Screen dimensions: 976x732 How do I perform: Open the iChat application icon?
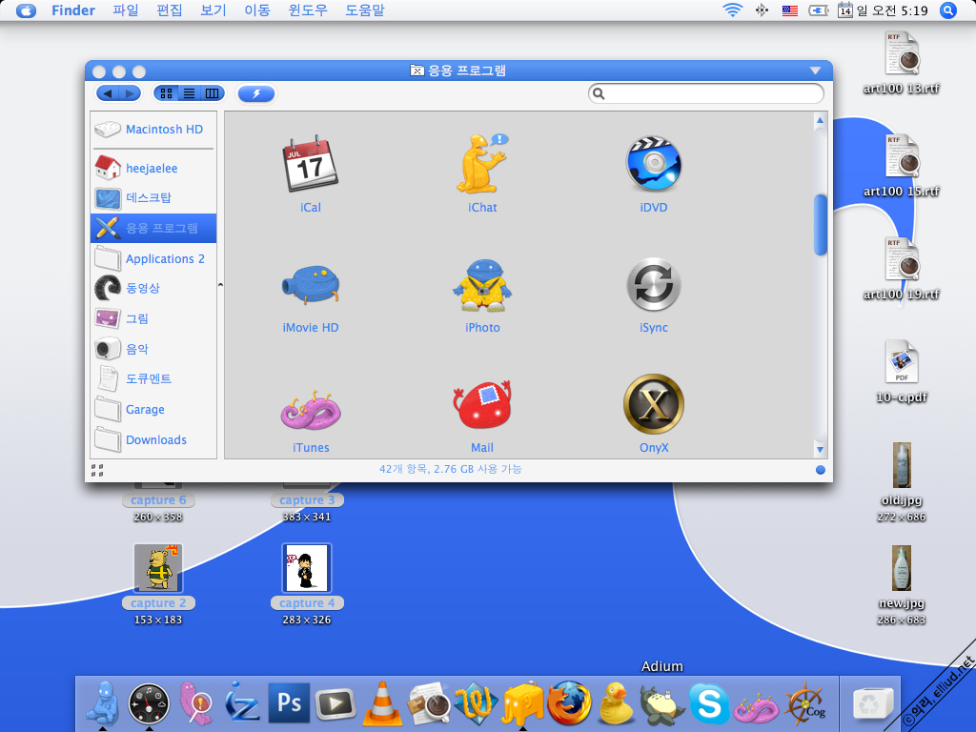click(x=482, y=163)
